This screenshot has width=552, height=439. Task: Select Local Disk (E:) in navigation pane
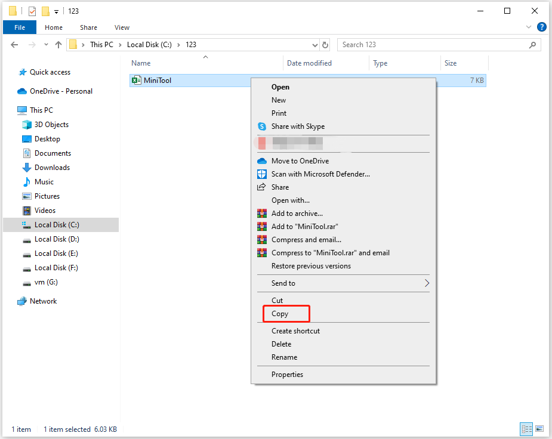tap(56, 253)
